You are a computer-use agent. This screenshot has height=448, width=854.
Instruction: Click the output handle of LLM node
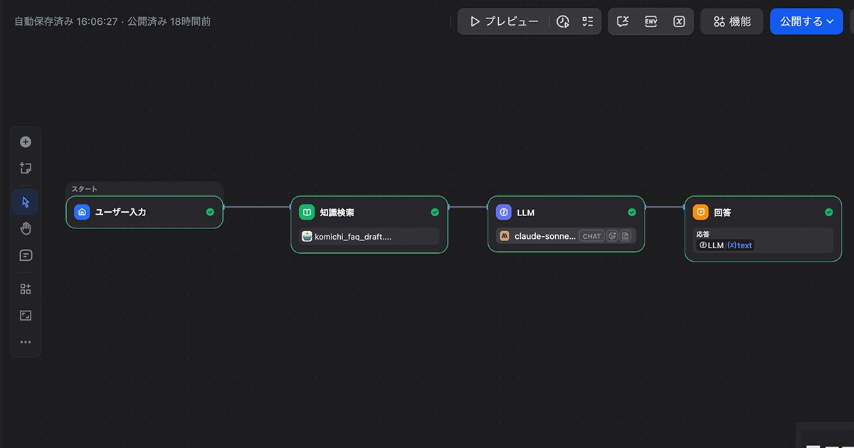pos(645,207)
